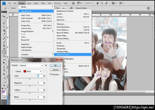Select the Eyedropper tool
This screenshot has height=110, width=155.
point(4,34)
